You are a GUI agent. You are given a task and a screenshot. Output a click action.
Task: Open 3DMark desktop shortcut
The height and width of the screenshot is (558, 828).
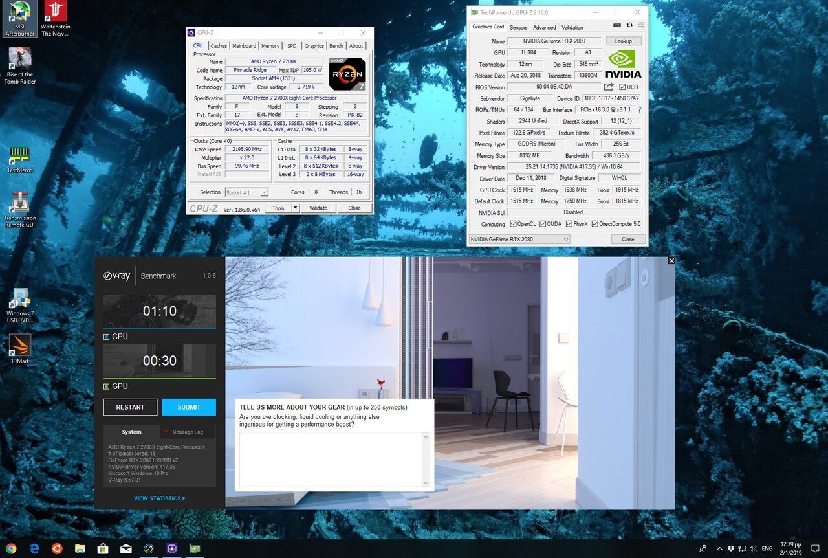(20, 349)
